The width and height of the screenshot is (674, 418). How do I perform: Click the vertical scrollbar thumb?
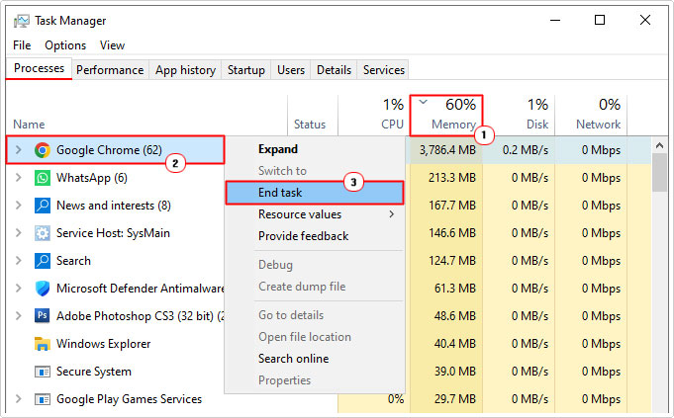coord(659,173)
